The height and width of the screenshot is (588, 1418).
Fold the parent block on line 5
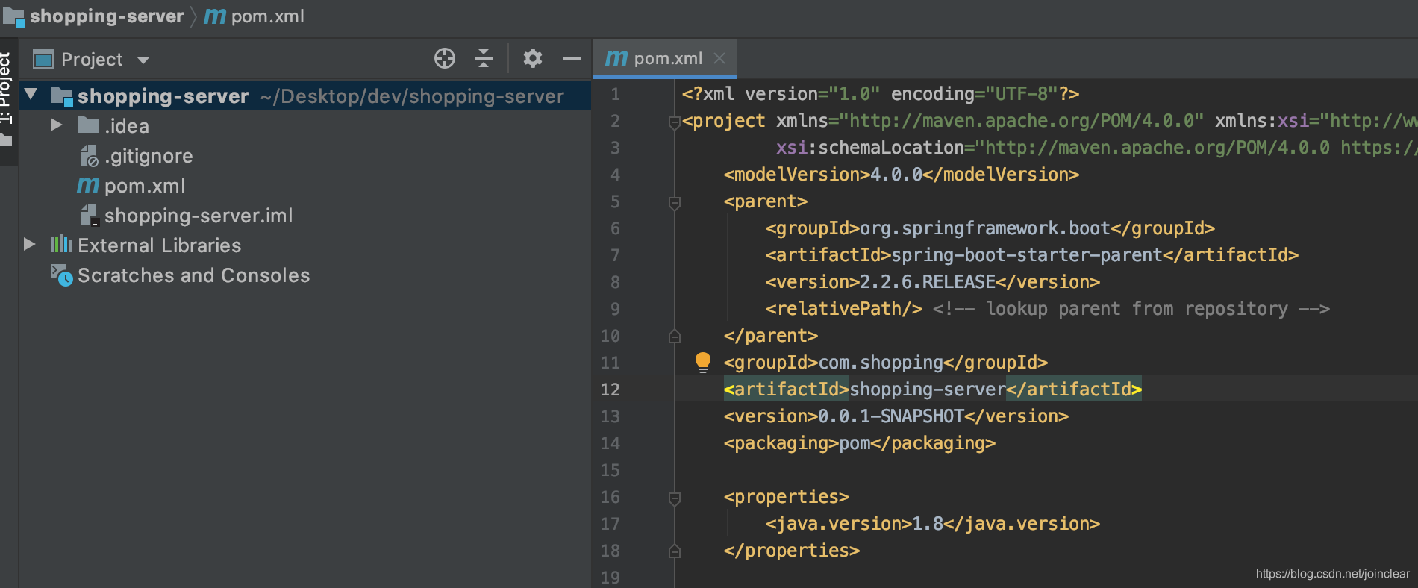[x=675, y=202]
